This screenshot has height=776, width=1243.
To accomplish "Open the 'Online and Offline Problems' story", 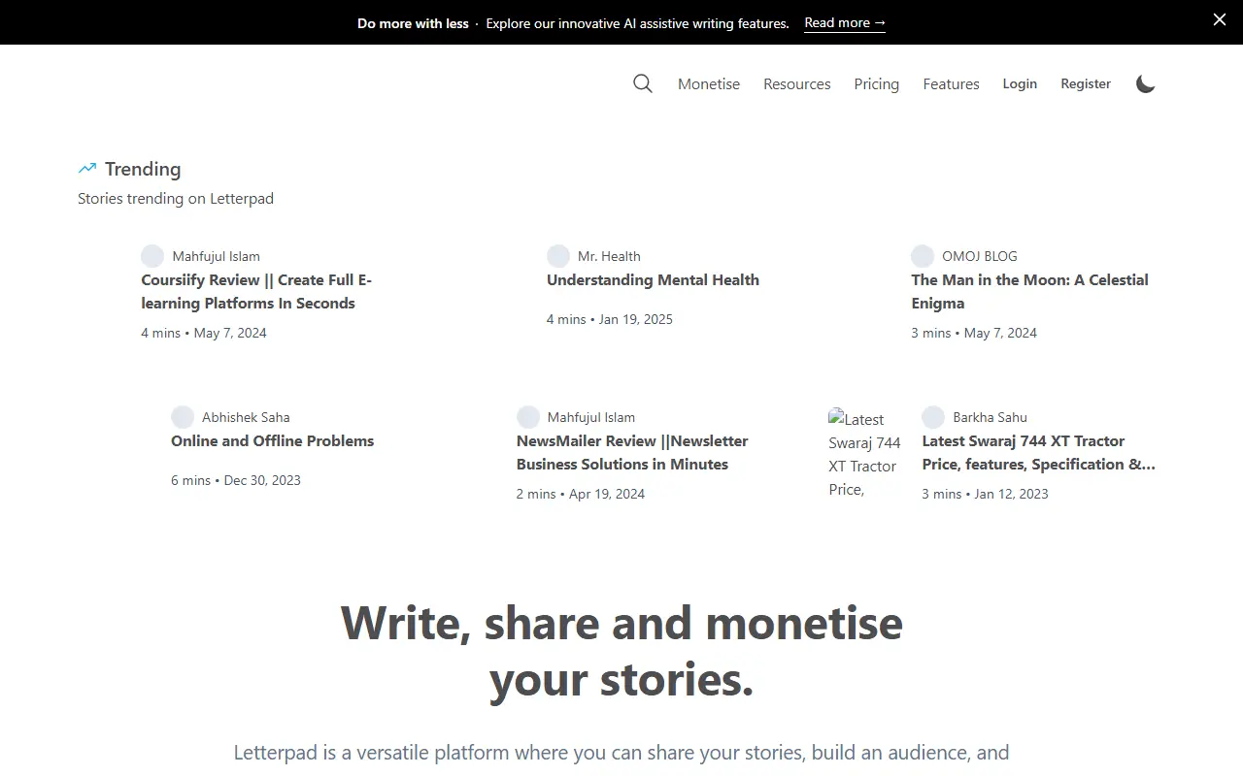I will click(x=272, y=441).
